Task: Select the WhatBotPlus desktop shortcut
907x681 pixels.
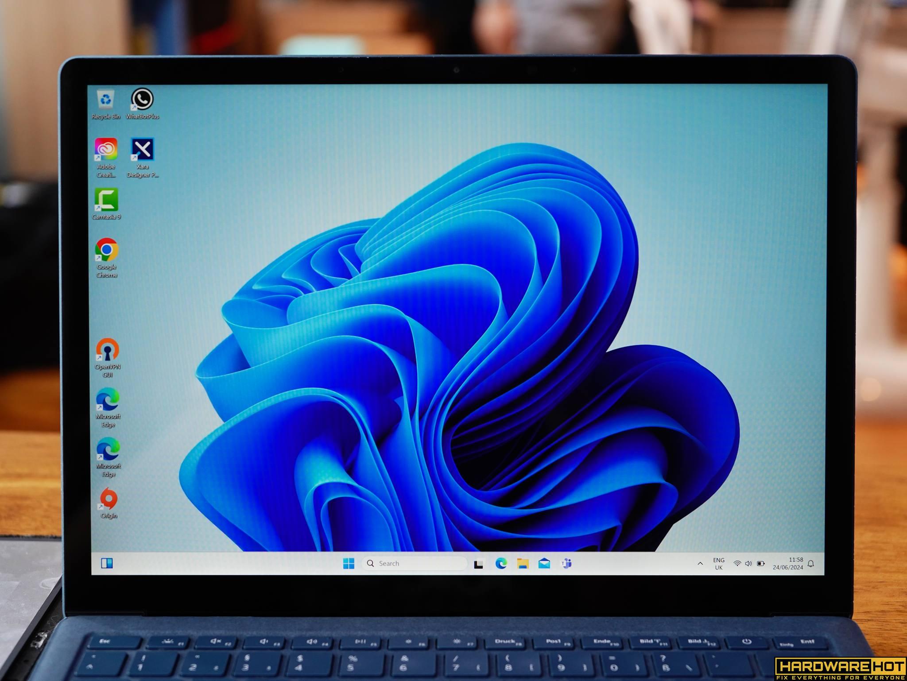Action: 142,100
